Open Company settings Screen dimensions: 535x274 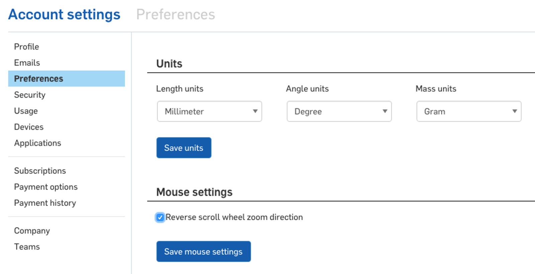click(x=32, y=231)
